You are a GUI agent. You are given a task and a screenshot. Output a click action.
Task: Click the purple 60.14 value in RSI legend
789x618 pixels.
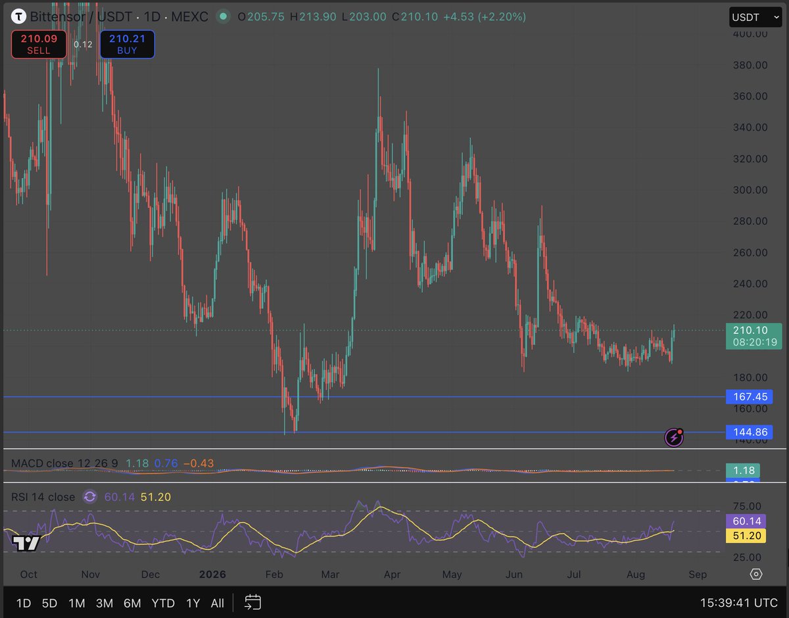[120, 497]
